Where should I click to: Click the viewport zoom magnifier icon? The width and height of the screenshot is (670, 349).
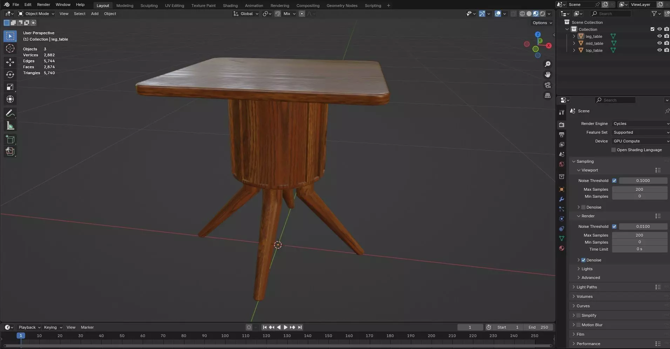click(548, 64)
